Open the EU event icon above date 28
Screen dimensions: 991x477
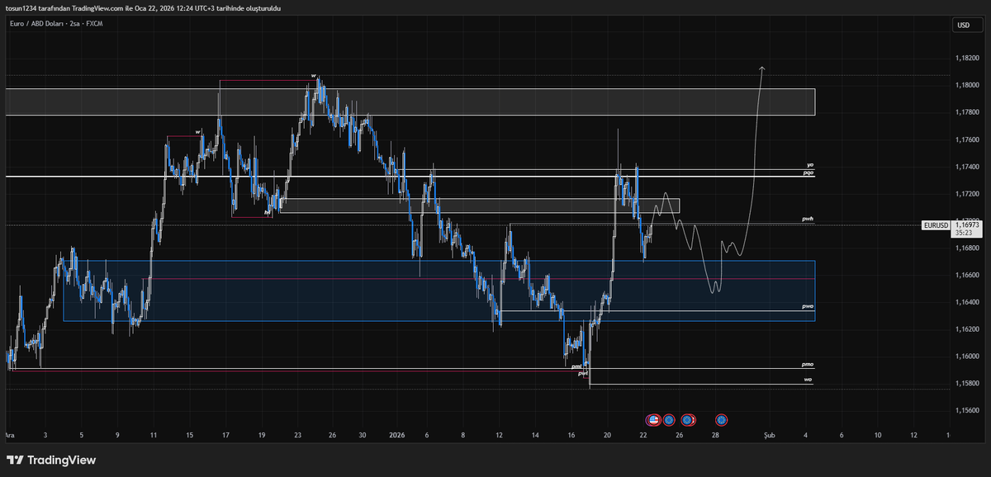(x=721, y=420)
